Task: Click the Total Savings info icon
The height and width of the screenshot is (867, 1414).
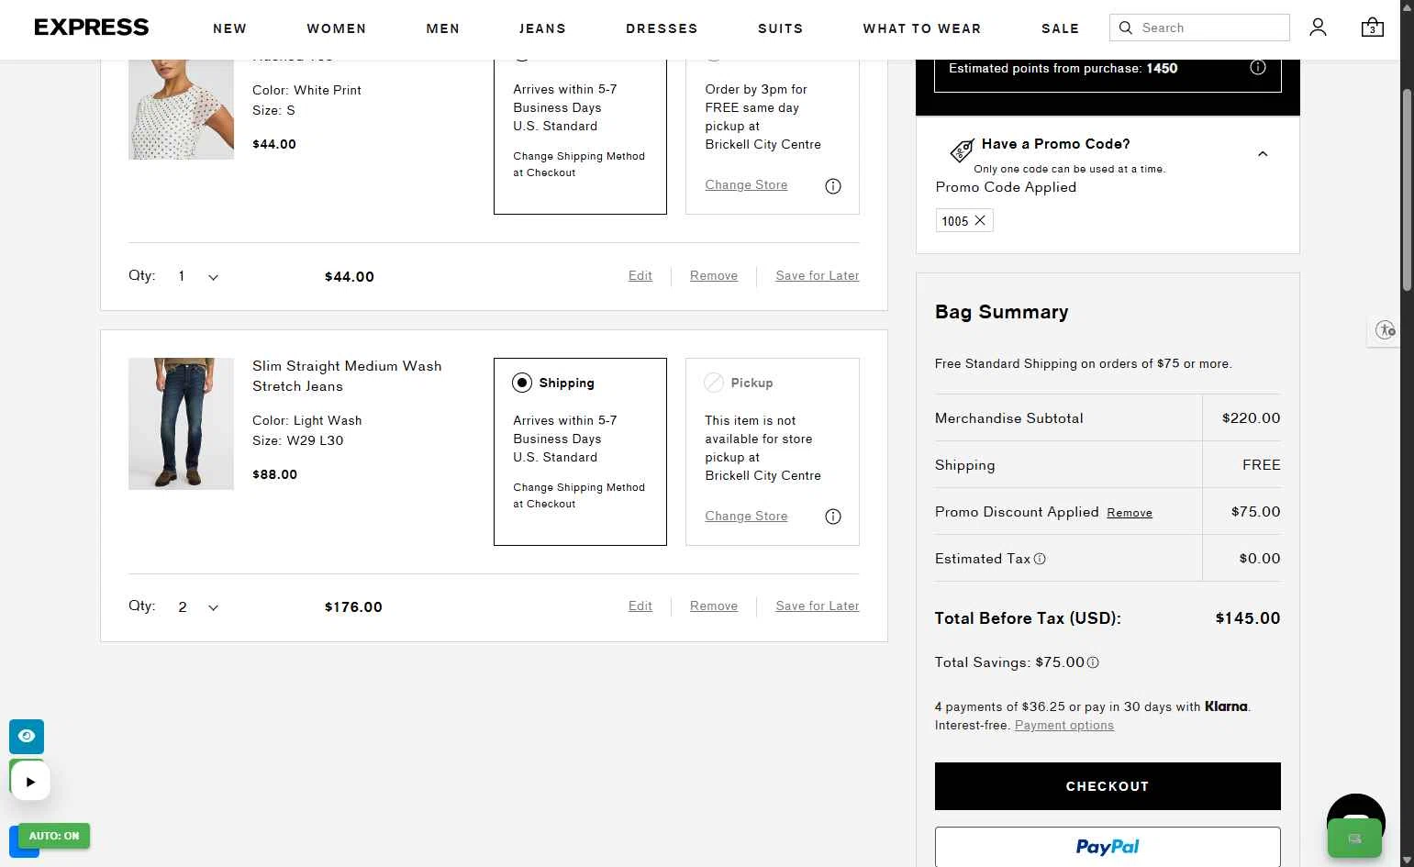Action: [1093, 662]
